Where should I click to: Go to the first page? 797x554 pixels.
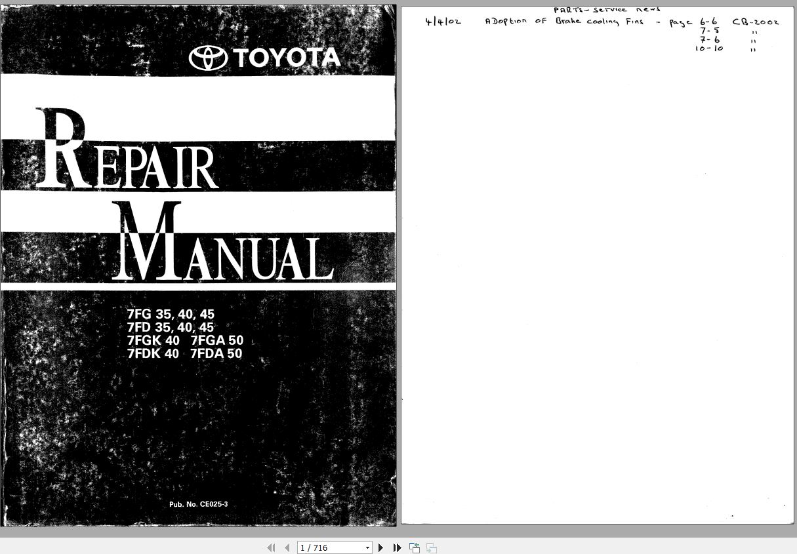271,547
